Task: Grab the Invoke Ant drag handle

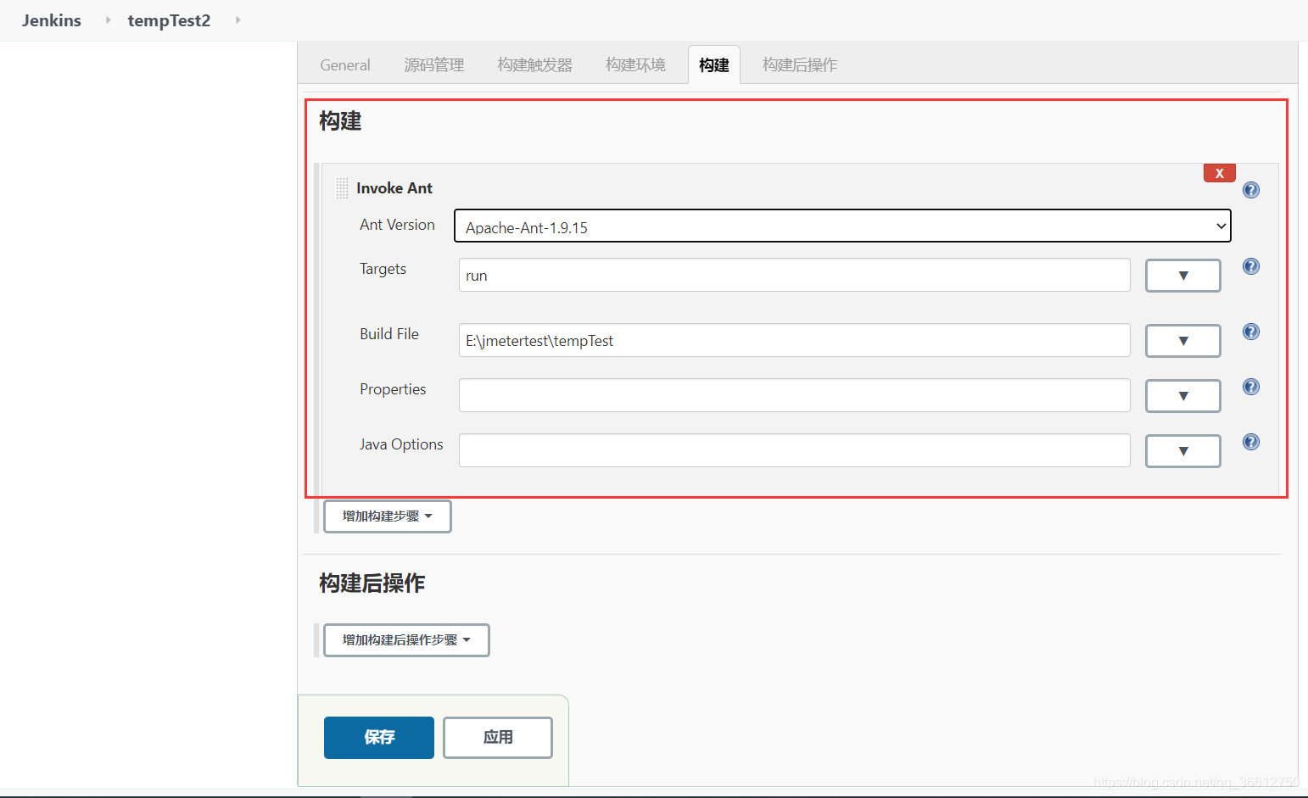Action: [342, 188]
